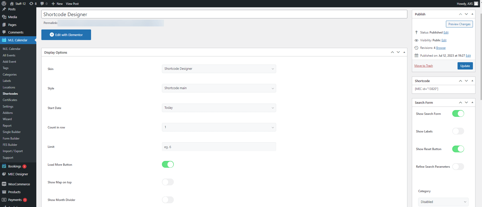Go to All Events submenu item
Viewport: 482px width, 207px height.
pos(9,55)
